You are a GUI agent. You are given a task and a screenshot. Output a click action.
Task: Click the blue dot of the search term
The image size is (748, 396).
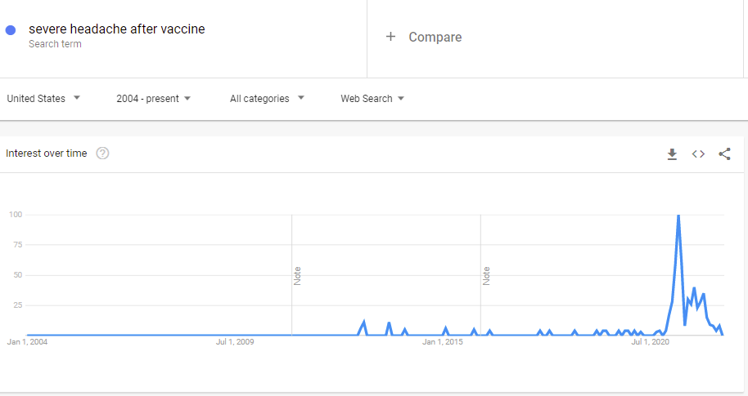coord(11,30)
